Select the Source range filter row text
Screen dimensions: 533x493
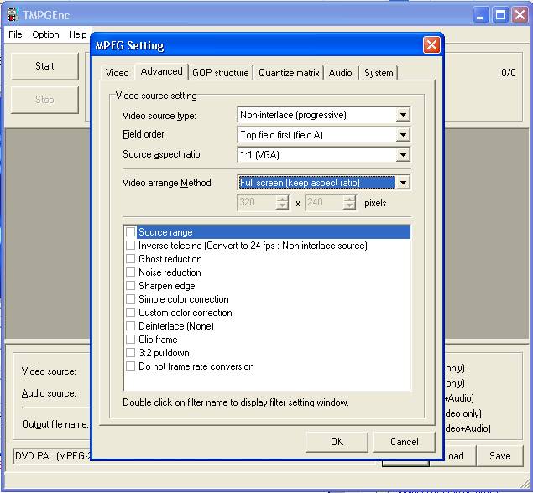point(165,232)
